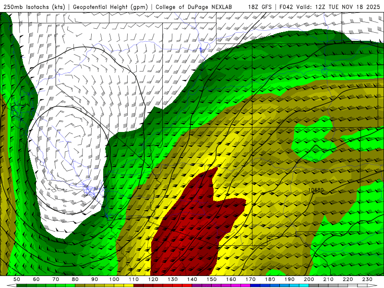Click the bright yellow swatch left of 110
Screen dimensions: 384x288
(129, 286)
